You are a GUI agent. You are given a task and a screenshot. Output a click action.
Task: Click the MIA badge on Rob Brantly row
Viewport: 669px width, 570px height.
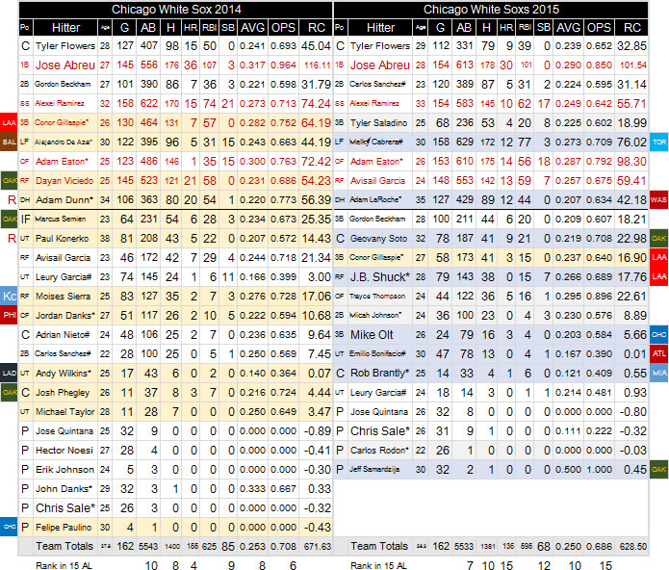pos(659,374)
